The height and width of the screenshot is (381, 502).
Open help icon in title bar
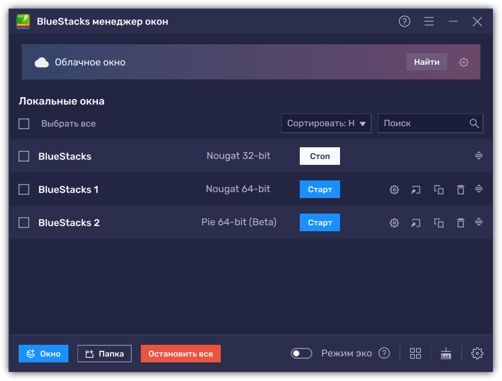pyautogui.click(x=404, y=21)
